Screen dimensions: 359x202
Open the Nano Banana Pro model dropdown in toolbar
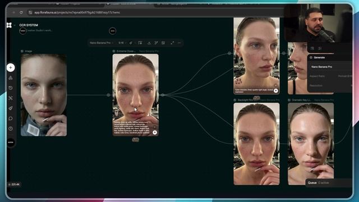click(x=102, y=43)
